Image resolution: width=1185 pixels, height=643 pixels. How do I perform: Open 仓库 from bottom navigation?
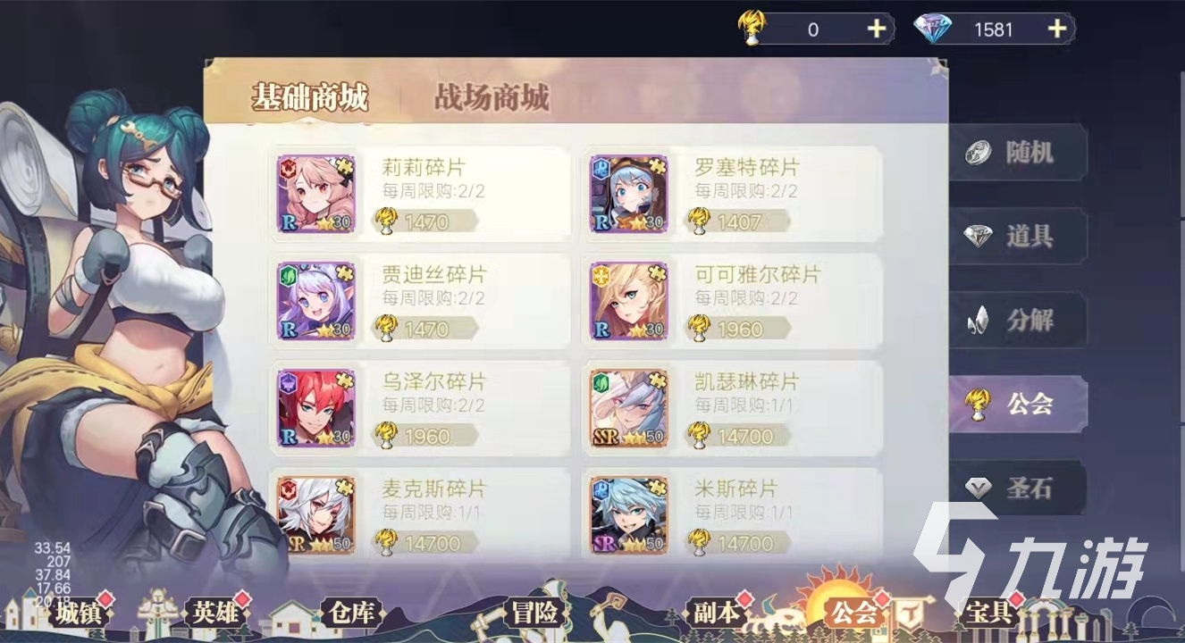(351, 613)
